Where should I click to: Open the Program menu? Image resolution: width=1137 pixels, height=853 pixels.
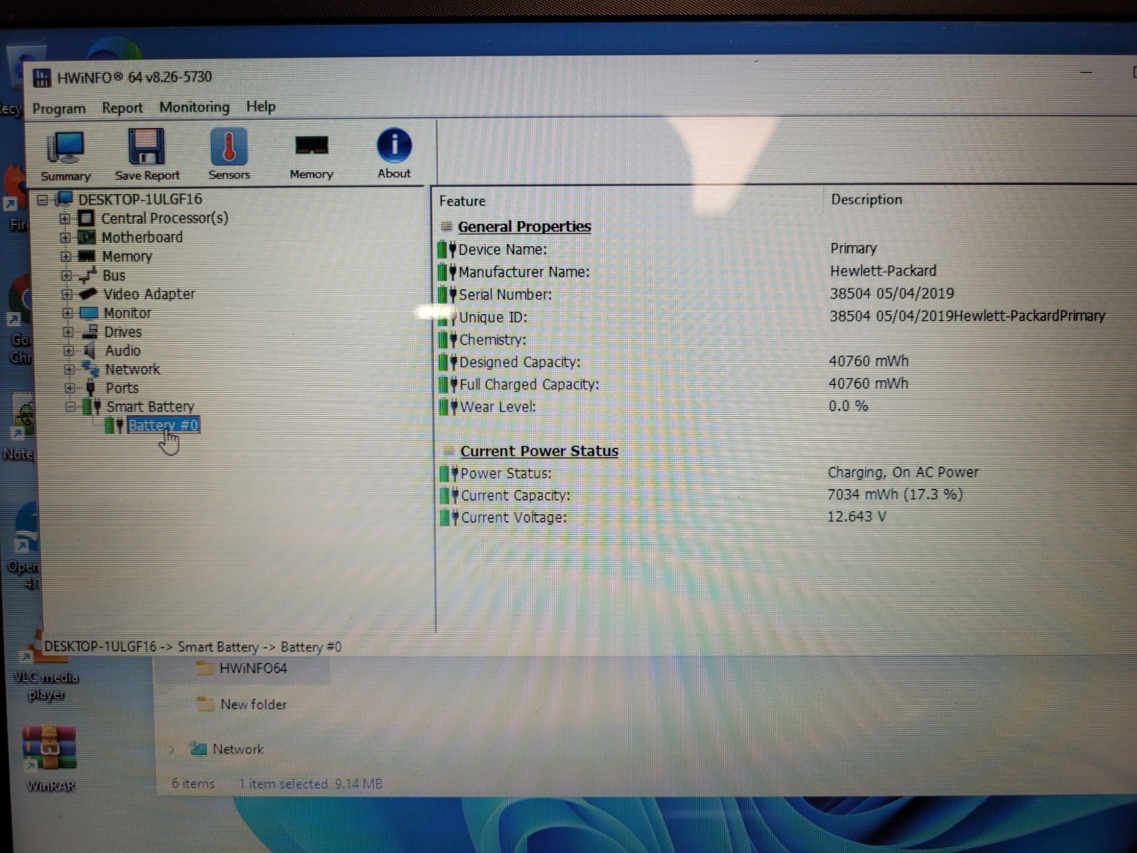tap(59, 109)
